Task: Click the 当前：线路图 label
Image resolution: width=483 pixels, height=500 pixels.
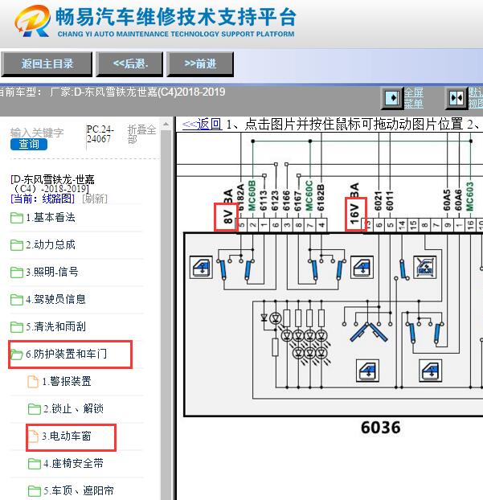Action: coord(43,199)
